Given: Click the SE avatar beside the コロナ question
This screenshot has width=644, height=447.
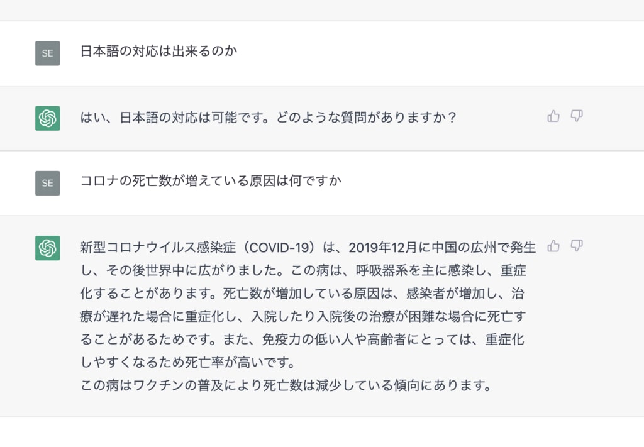Looking at the screenshot, I should 48,183.
